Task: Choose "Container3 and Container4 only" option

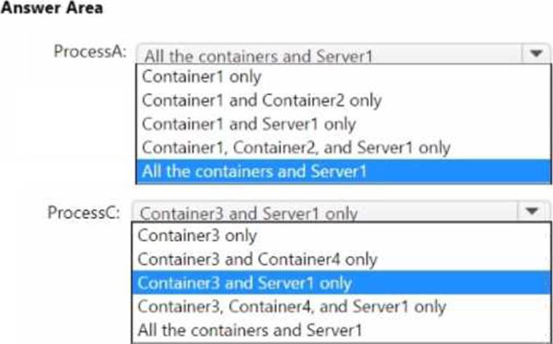Action: 256,259
